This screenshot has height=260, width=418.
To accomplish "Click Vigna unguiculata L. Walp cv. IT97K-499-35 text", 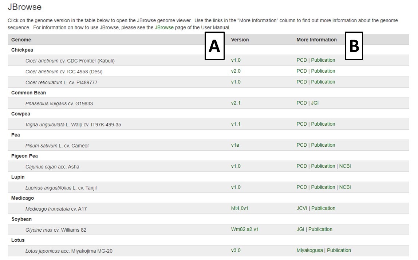I will click(x=73, y=125).
